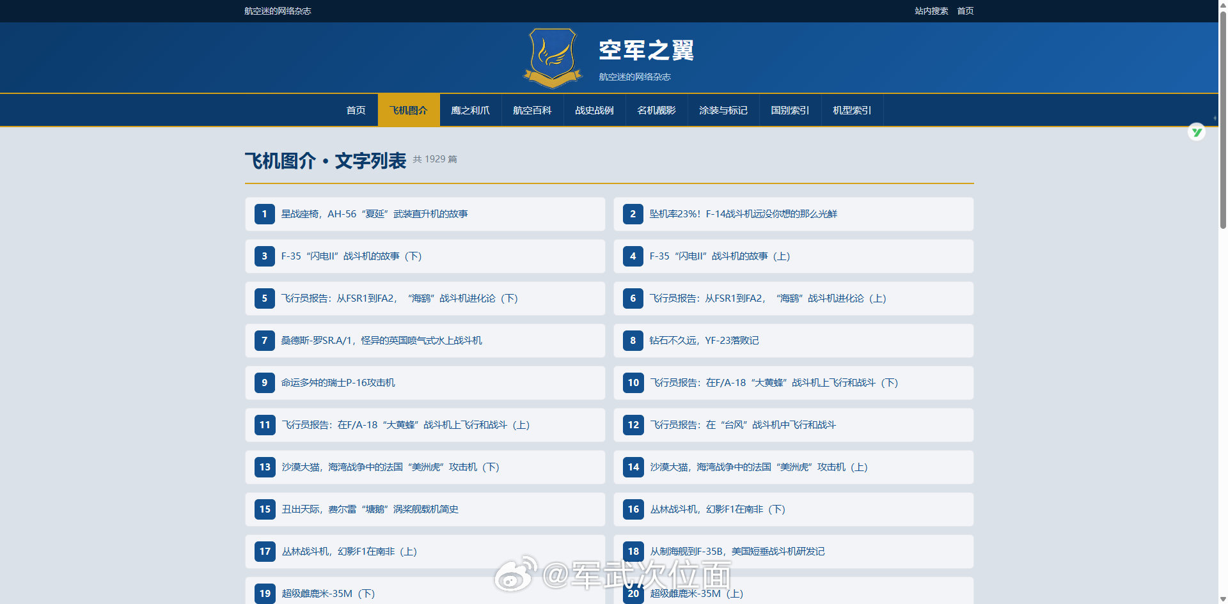Click the green browser extension icon at right
This screenshot has width=1228, height=604.
(x=1197, y=132)
